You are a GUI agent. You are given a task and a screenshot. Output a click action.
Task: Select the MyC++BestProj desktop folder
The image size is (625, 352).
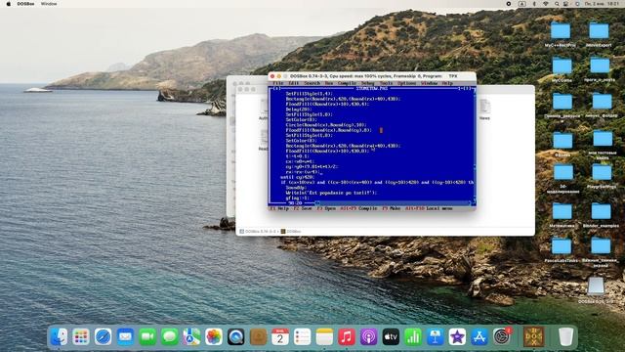pos(561,31)
